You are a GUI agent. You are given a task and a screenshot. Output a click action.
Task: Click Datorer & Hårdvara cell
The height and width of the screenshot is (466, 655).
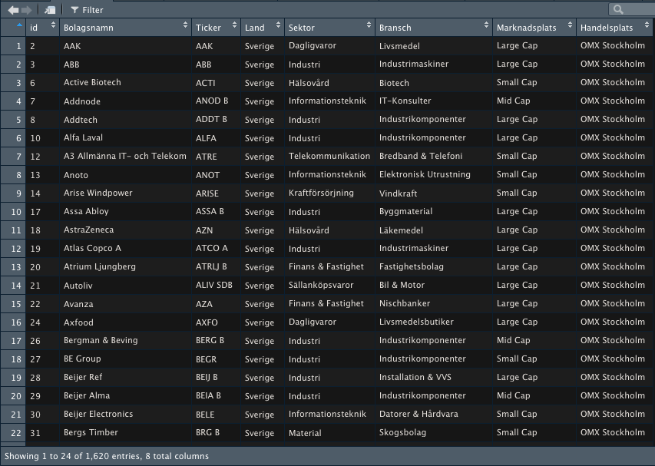(x=434, y=414)
